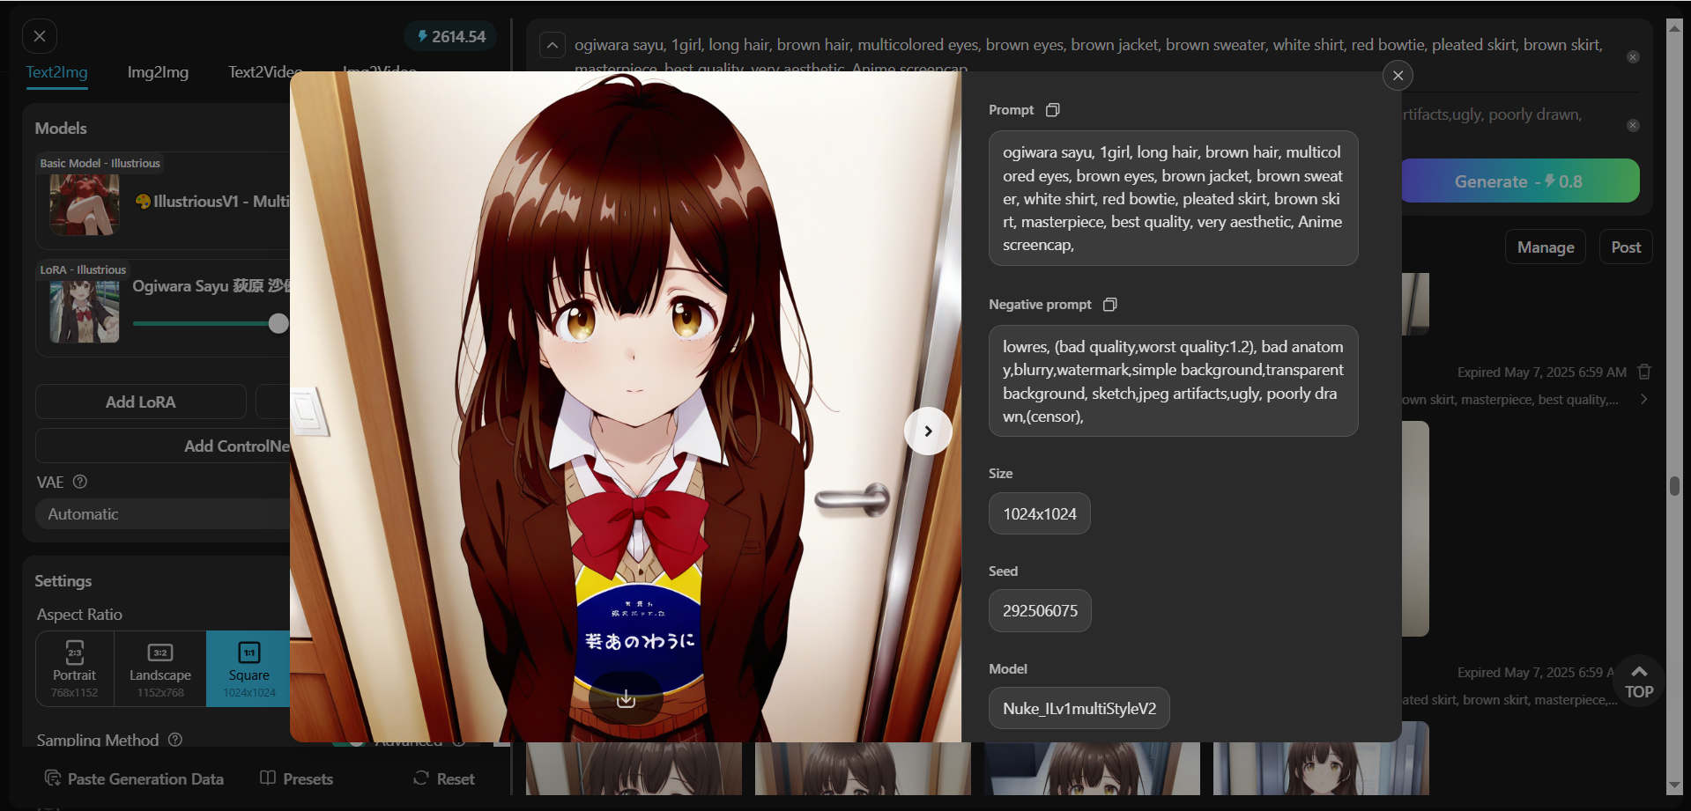Switch to Text2Video tab

click(x=265, y=72)
